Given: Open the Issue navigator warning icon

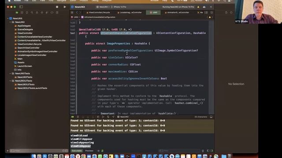Looking at the screenshot, I should pos(37,13).
